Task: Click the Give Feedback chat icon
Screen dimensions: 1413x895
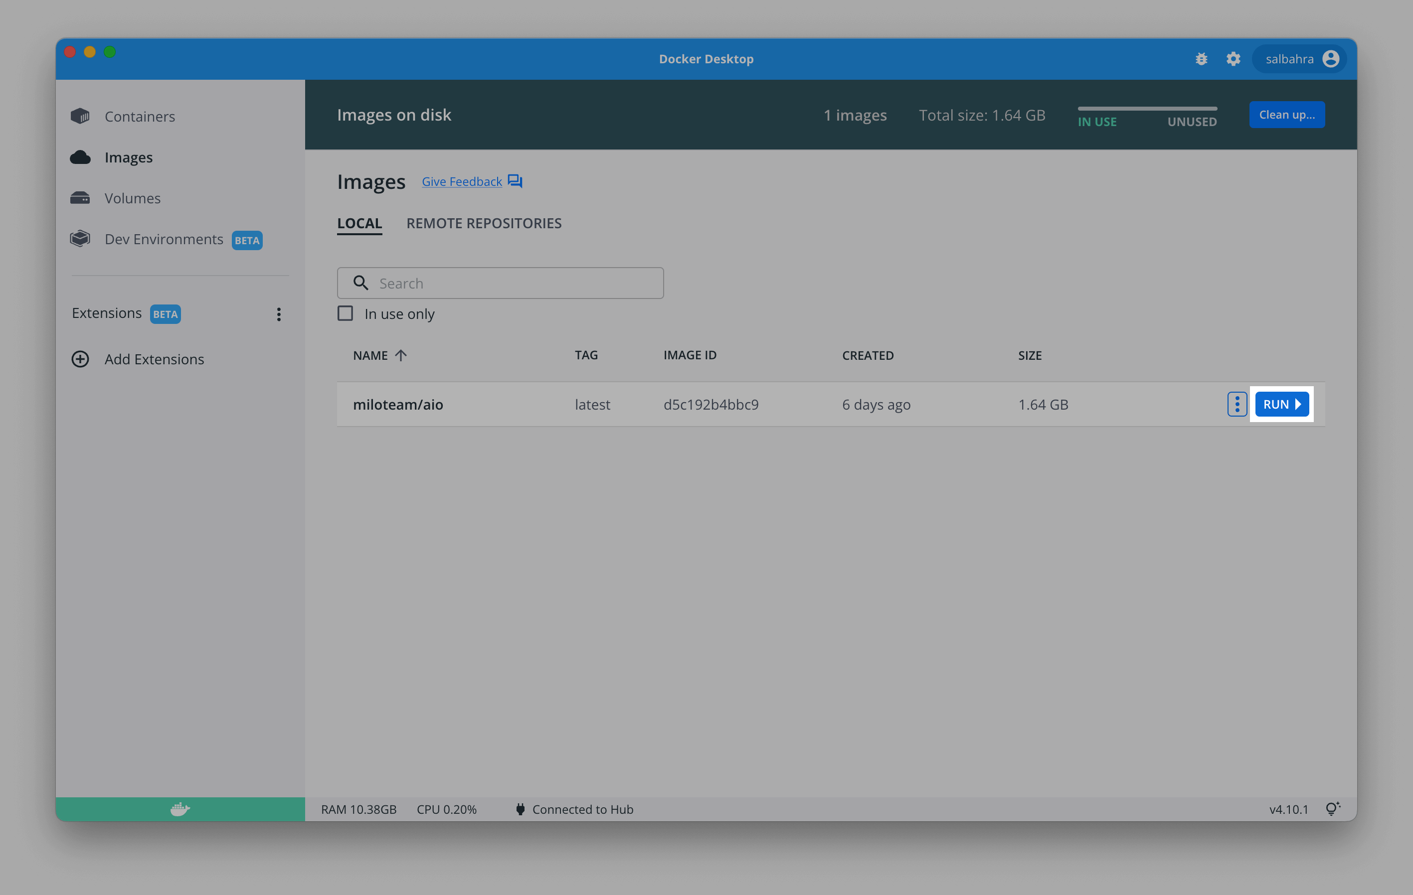Action: coord(515,181)
